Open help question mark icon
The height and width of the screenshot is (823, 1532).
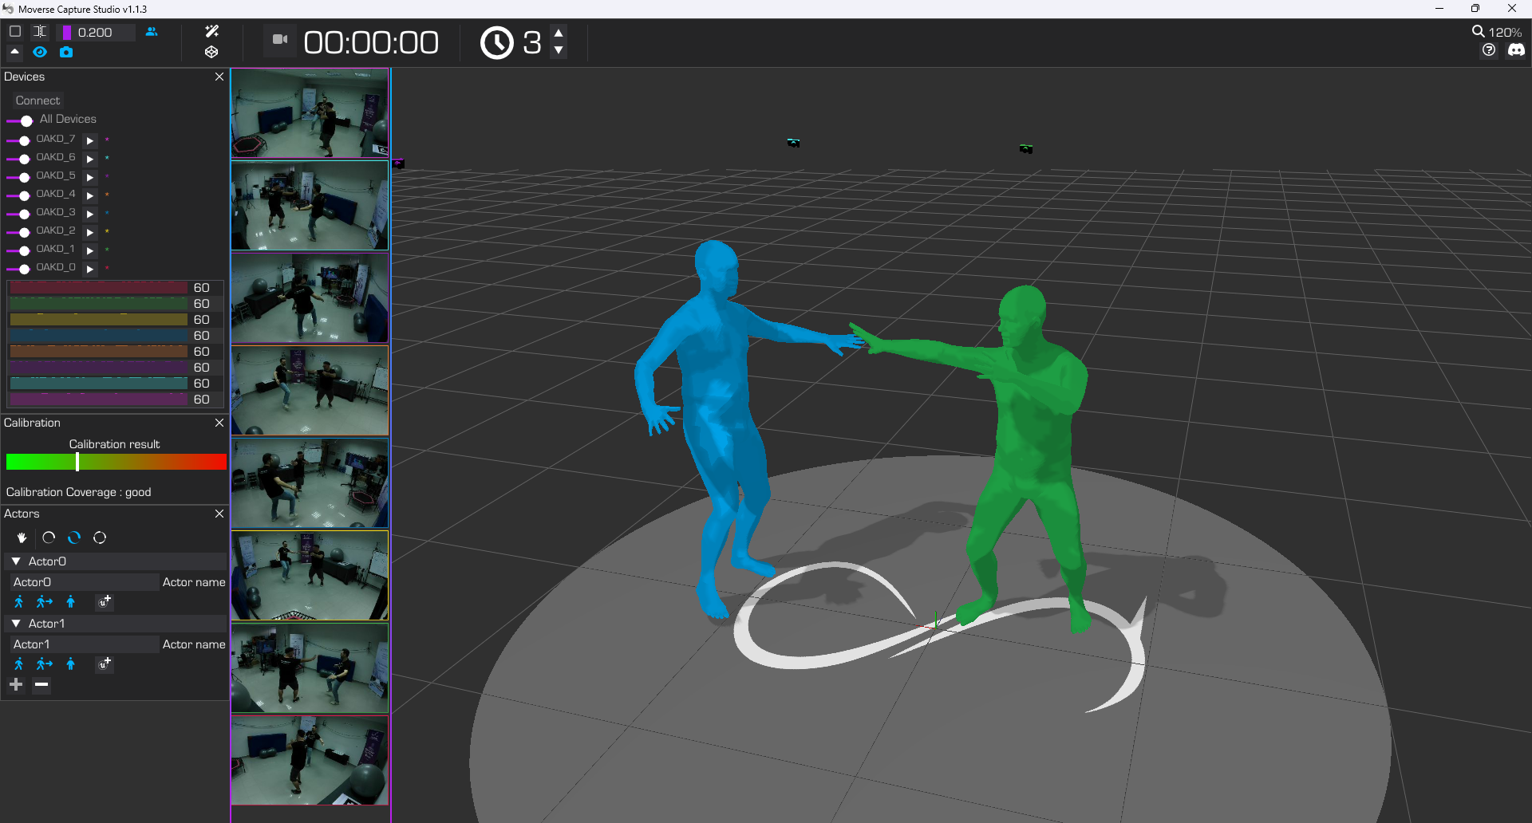coord(1489,50)
